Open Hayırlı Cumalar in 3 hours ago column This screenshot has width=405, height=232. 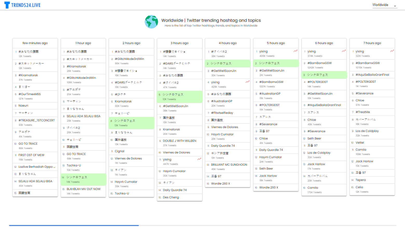pos(174,171)
